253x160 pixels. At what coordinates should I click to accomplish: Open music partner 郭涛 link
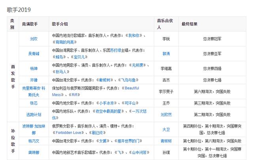click(x=166, y=54)
